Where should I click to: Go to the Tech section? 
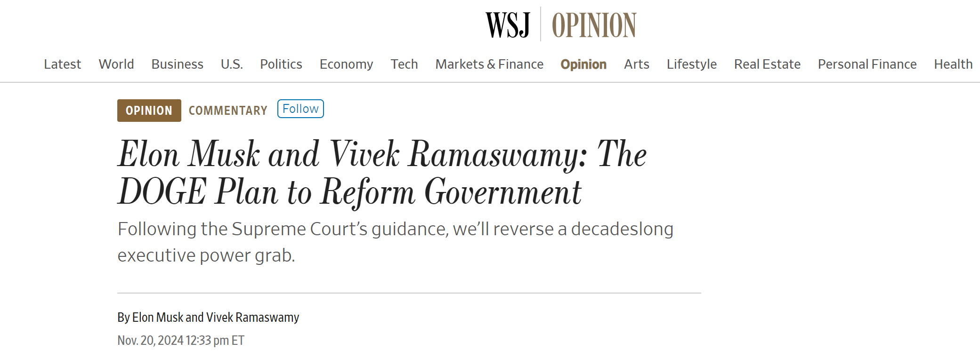pos(404,64)
